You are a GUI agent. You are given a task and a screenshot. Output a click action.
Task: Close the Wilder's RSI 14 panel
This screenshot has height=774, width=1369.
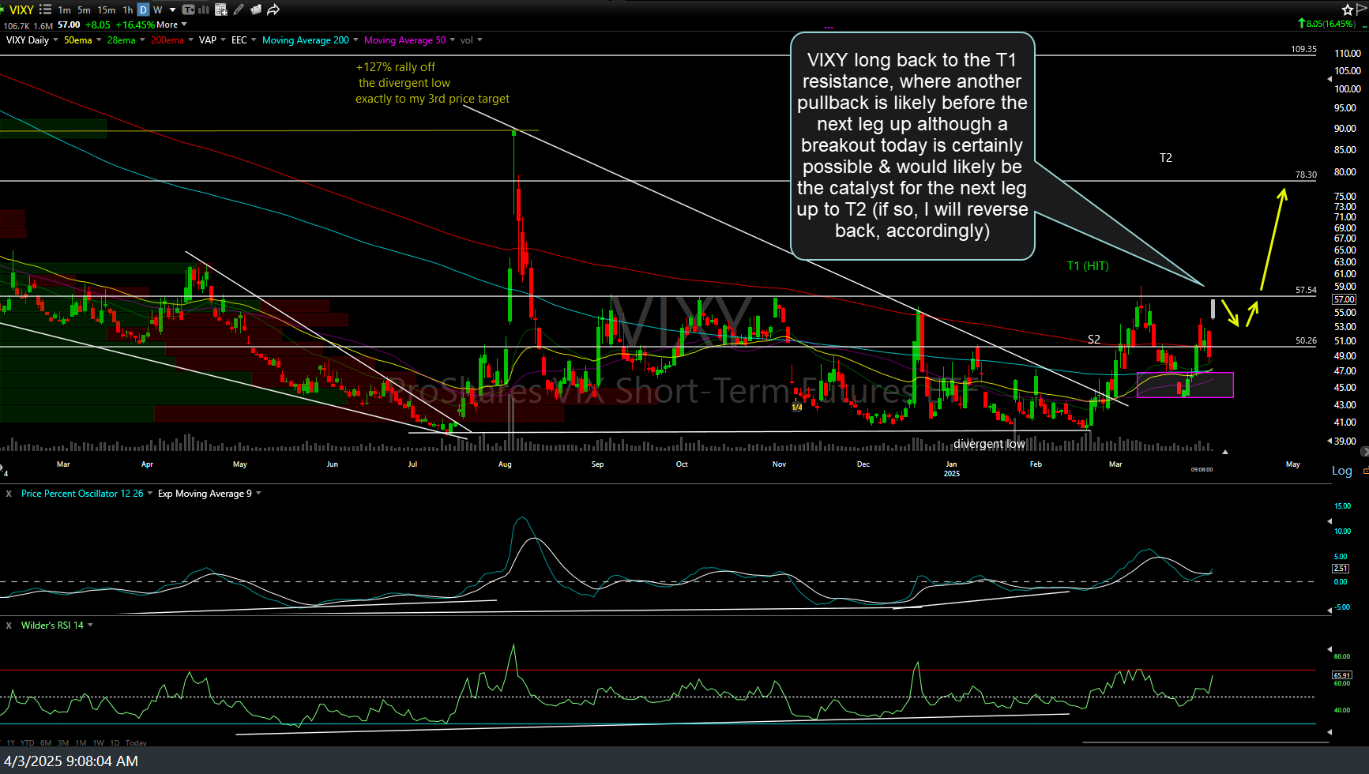(x=9, y=626)
